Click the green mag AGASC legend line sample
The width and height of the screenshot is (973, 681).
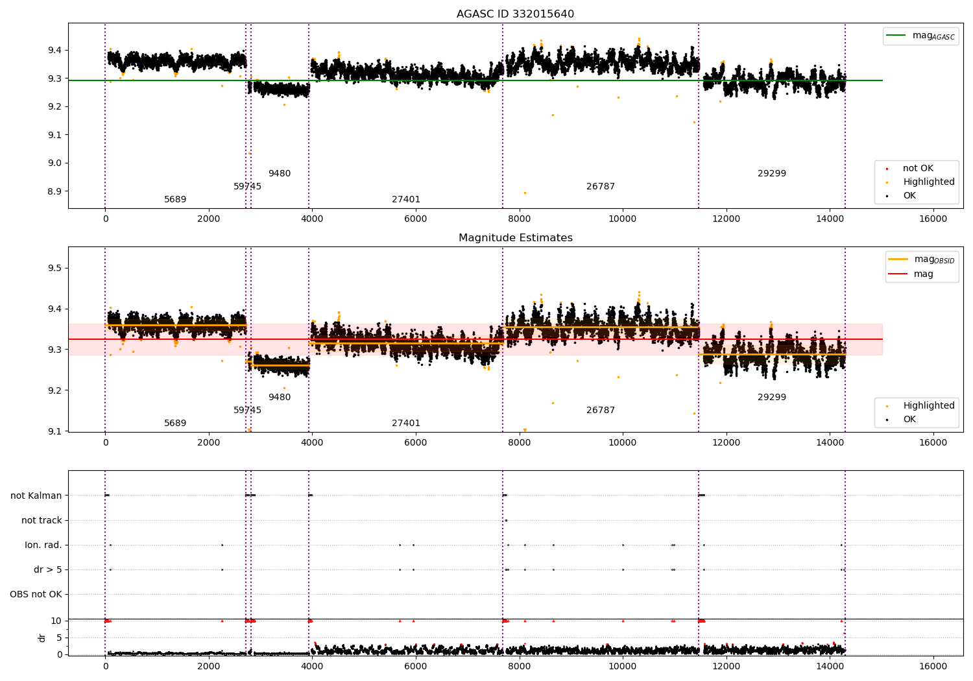(896, 36)
